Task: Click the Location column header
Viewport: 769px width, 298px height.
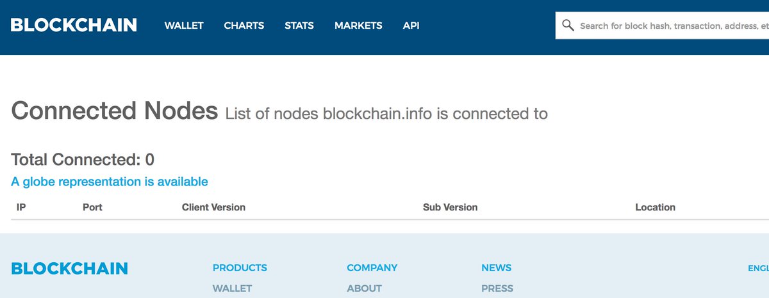Action: coord(655,207)
